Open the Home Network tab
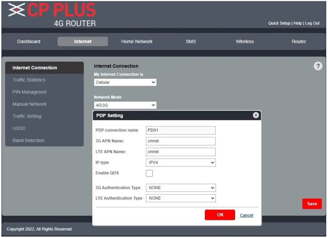328x238 pixels. [137, 41]
